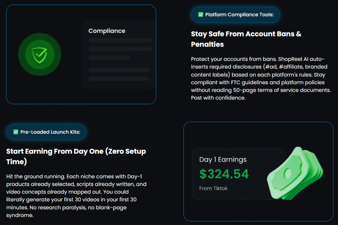Click the Pre-Loaded Launch Kits checkmark icon
The image size is (338, 225).
(16, 132)
